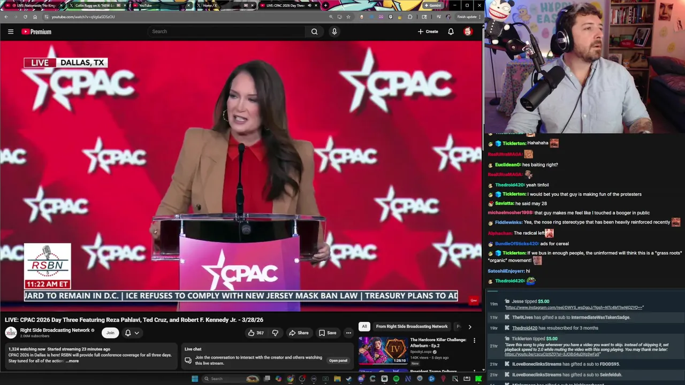
Task: Open the Gemini button in the tab bar
Action: [433, 5]
